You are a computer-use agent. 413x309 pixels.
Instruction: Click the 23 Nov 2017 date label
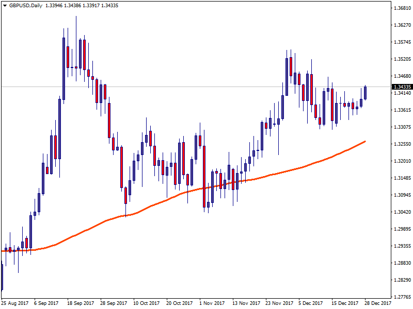pyautogui.click(x=279, y=303)
